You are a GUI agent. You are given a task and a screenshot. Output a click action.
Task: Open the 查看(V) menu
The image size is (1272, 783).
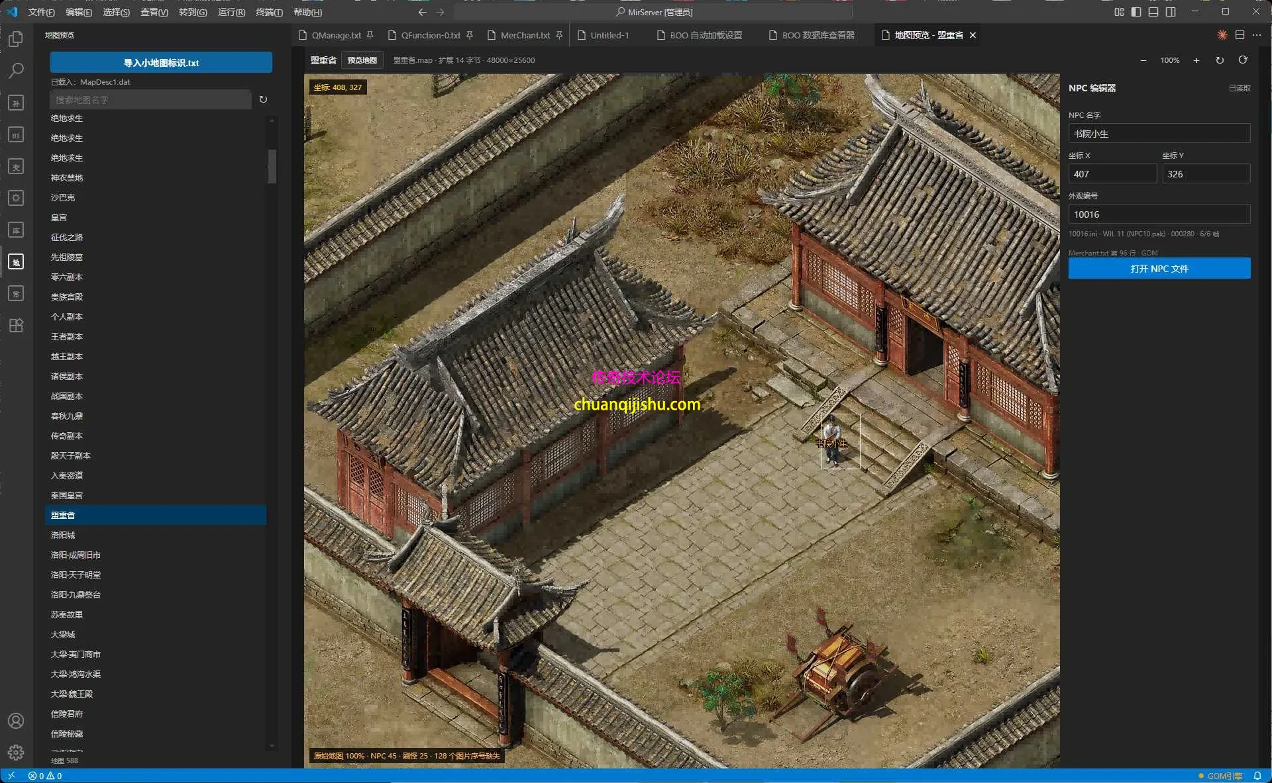[x=154, y=12]
